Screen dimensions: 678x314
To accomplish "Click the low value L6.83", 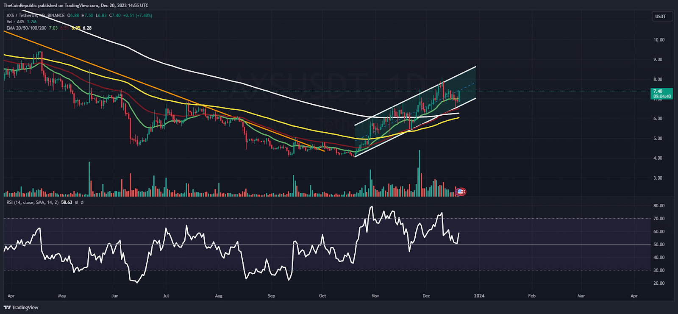I will pyautogui.click(x=101, y=16).
